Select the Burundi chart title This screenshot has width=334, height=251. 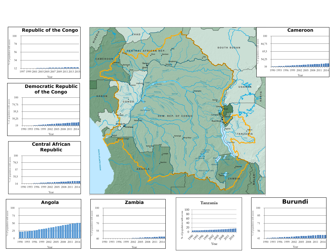point(295,202)
